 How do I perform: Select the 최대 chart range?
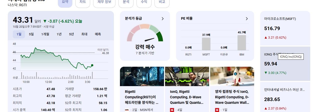click(84, 34)
